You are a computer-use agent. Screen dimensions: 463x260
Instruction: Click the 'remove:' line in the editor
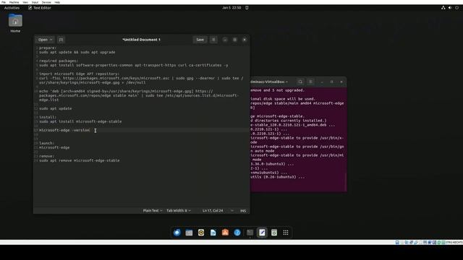[46, 156]
